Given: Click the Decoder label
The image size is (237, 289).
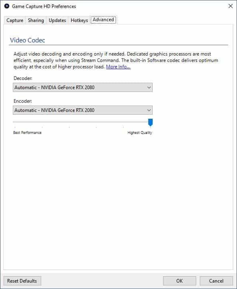Looking at the screenshot, I should tap(23, 78).
